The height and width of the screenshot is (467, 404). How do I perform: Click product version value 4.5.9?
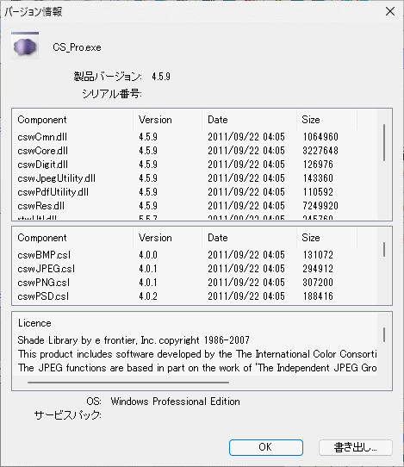[161, 77]
